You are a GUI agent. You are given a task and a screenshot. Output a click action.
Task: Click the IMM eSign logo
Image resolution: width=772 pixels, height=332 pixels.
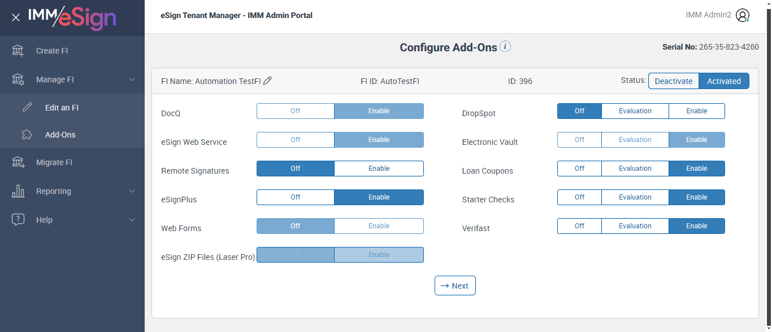click(x=72, y=17)
